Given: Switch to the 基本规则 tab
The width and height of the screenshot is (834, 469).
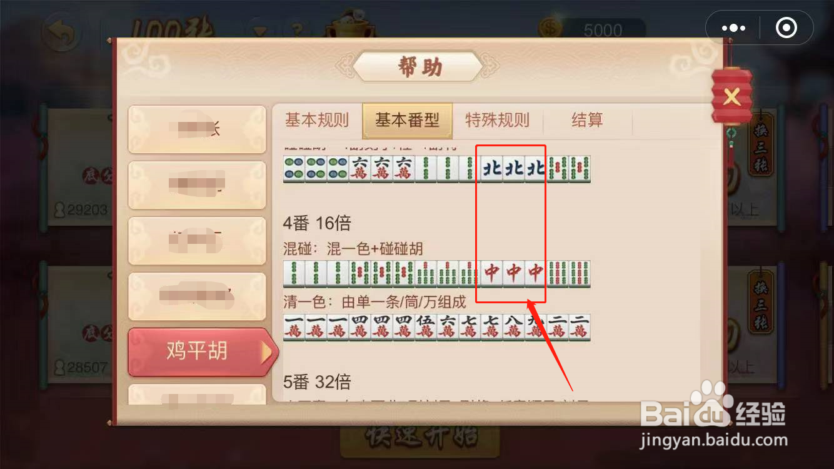Looking at the screenshot, I should [317, 120].
